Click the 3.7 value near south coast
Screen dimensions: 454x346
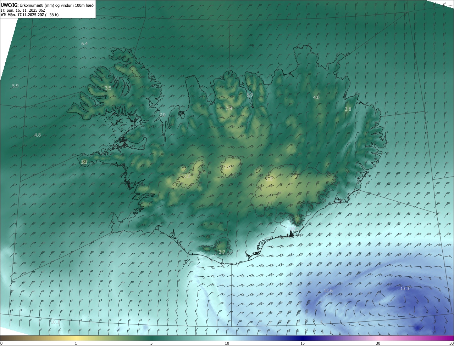(x=222, y=252)
